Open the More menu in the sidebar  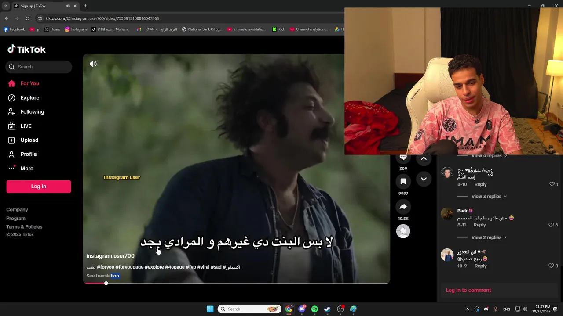[x=21, y=168]
